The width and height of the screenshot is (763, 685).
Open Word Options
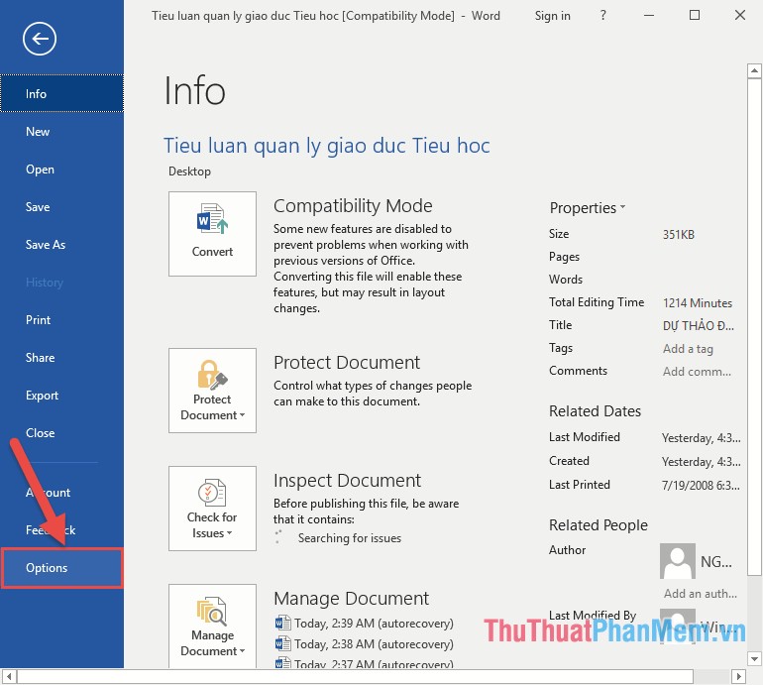[61, 568]
